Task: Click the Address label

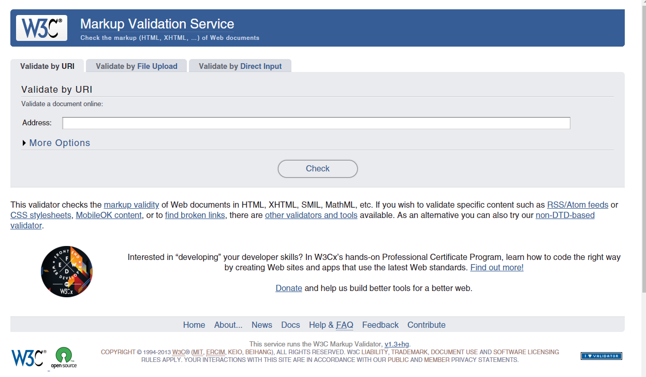Action: [x=37, y=123]
